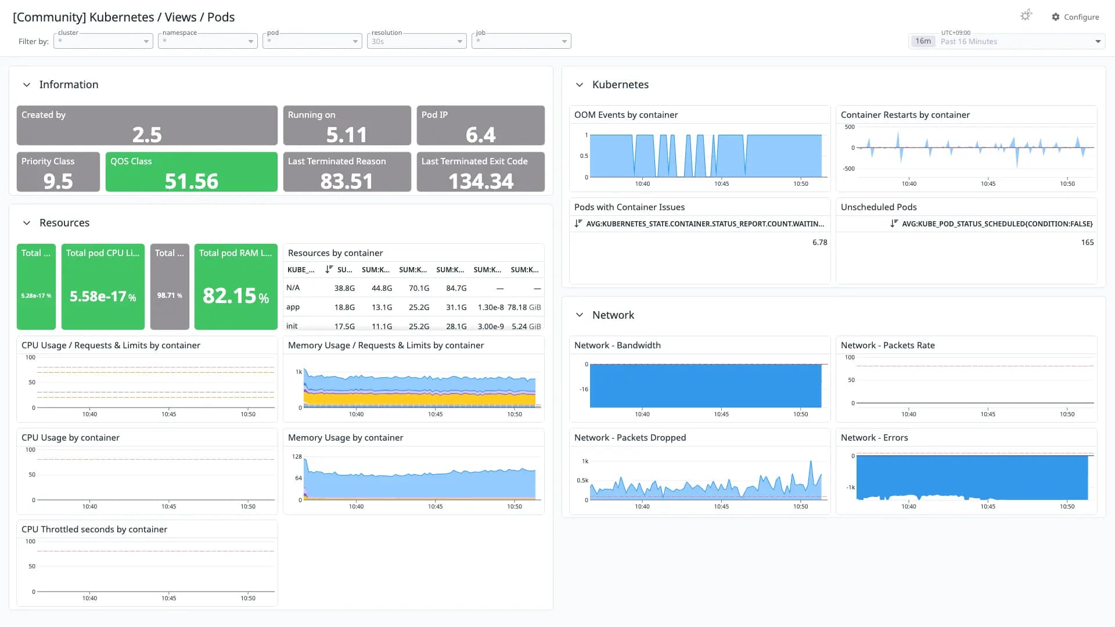Open the Container Restarts by container title
1115x627 pixels.
tap(905, 115)
